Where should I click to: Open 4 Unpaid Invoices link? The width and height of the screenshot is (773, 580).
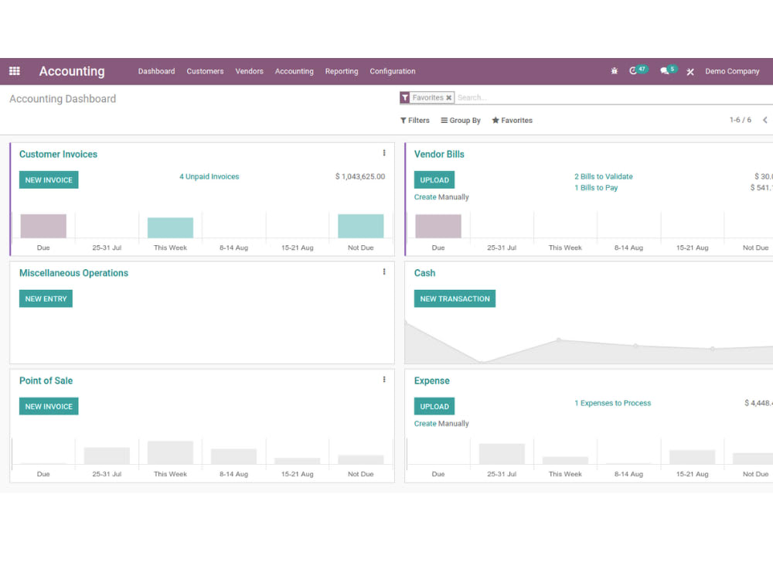coord(209,176)
